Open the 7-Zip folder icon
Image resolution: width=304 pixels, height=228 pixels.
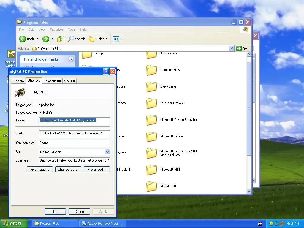(x=87, y=55)
